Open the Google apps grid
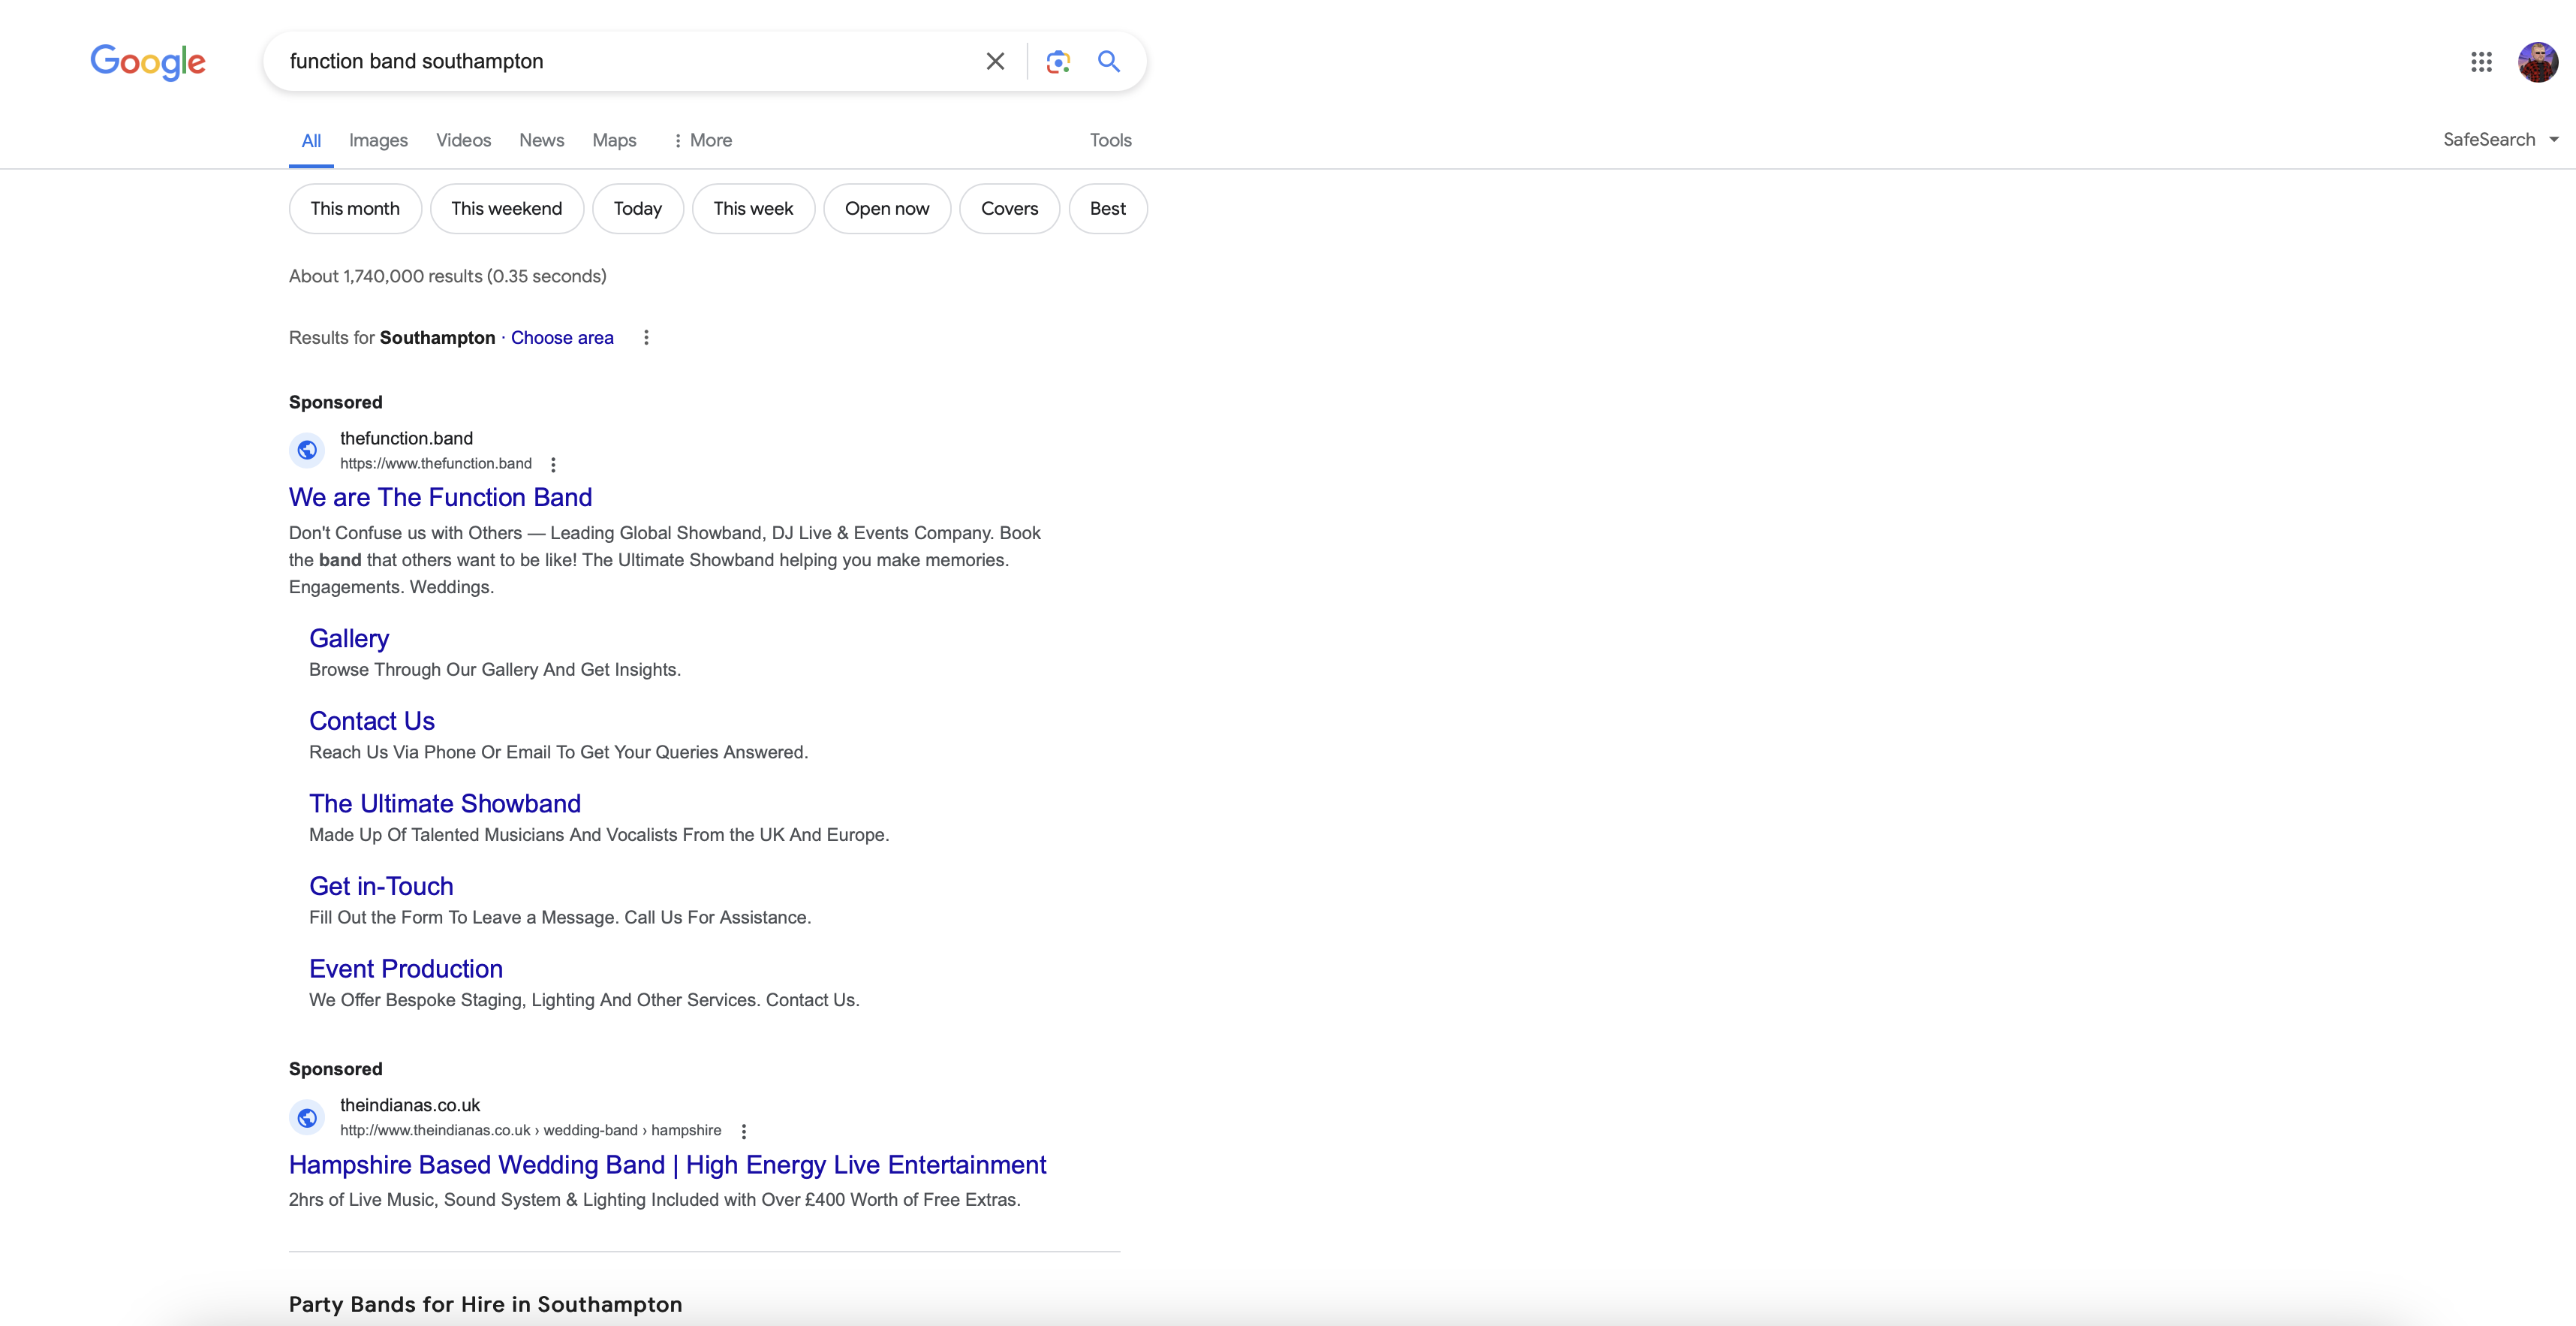The image size is (2576, 1326). point(2481,62)
